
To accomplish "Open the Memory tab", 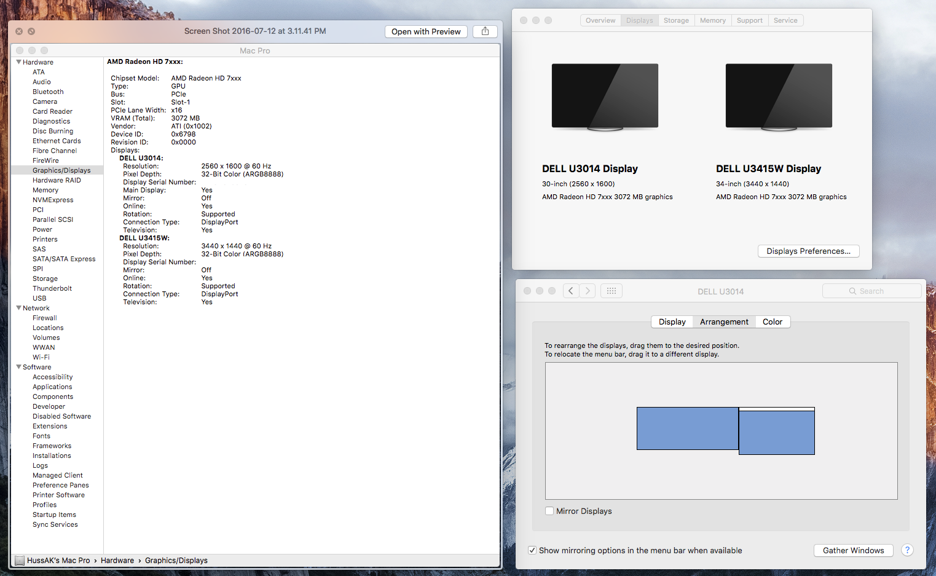I will [x=713, y=20].
